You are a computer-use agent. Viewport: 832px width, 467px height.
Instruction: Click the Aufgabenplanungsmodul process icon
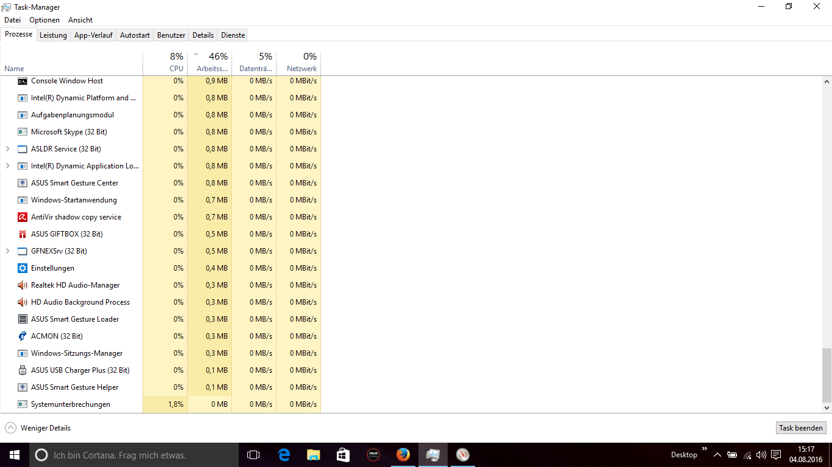23,115
